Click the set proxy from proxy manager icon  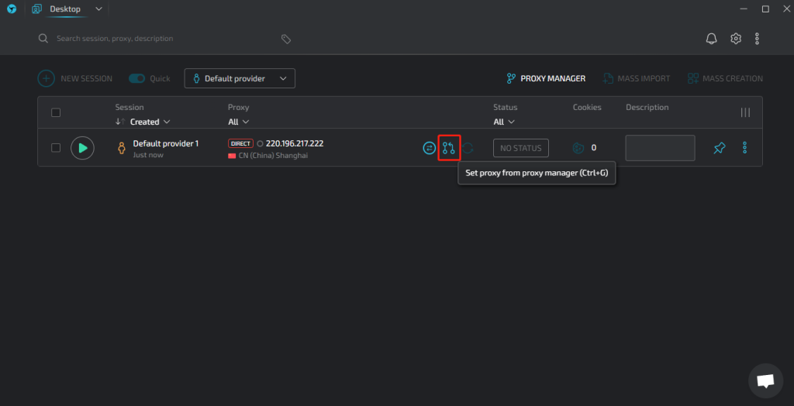click(448, 148)
